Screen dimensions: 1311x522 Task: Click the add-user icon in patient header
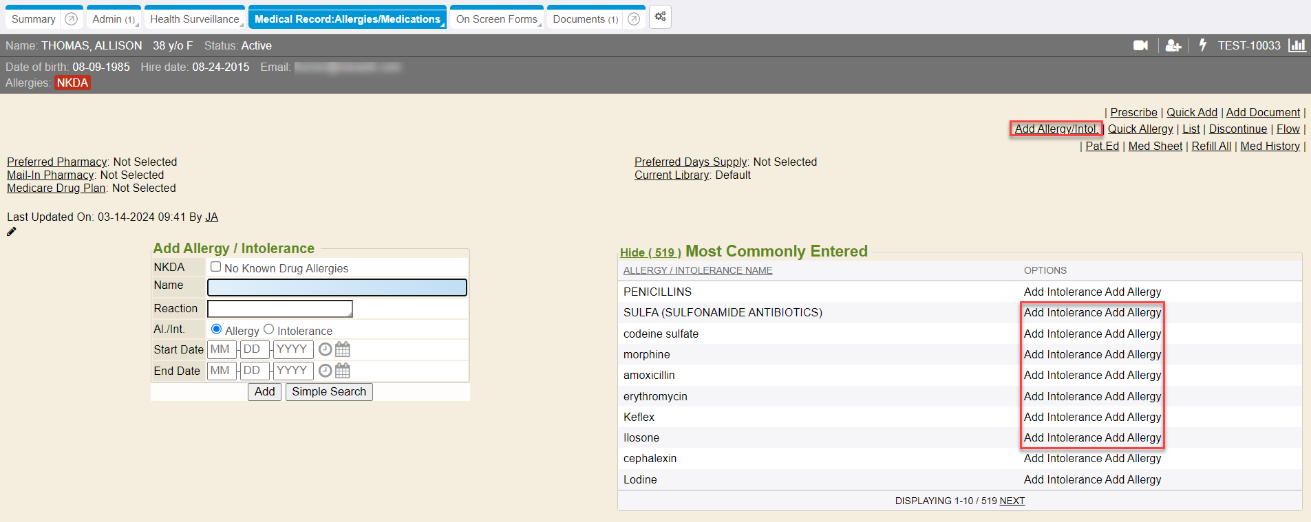click(x=1173, y=45)
